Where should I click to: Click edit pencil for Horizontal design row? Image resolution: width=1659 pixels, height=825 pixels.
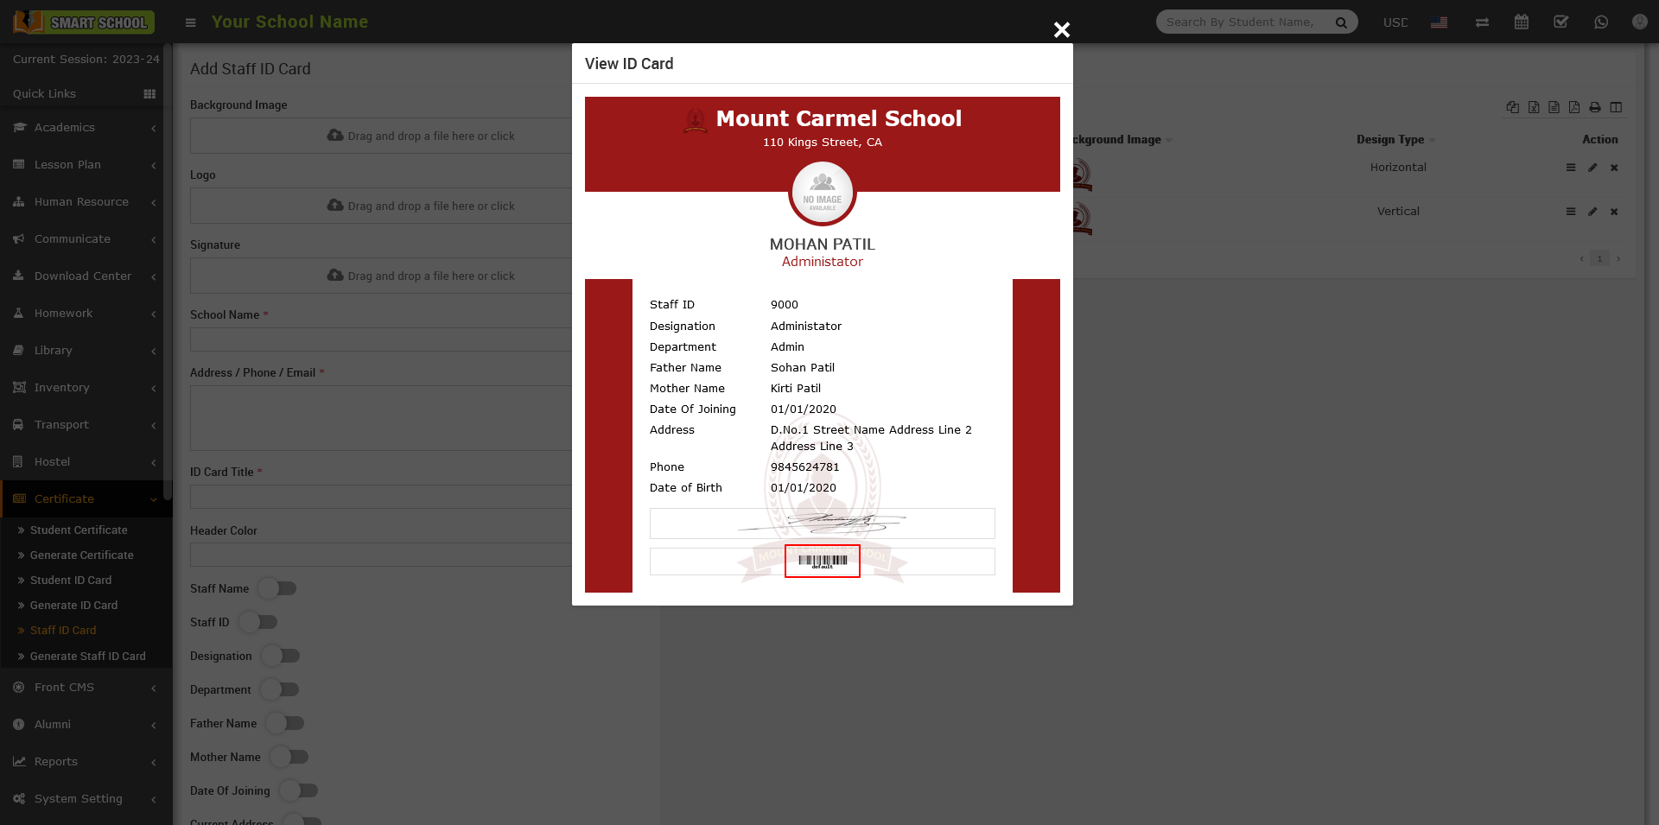point(1592,168)
